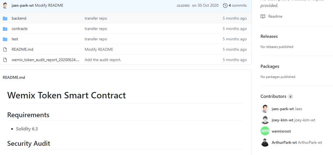Click 'on 30 Oct 2020' commit date

pyautogui.click(x=205, y=6)
